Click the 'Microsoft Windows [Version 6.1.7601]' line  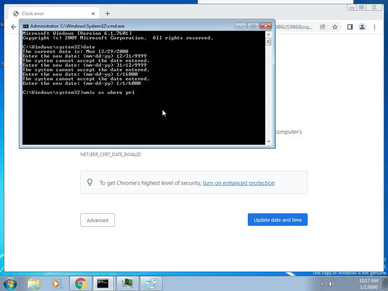point(77,33)
